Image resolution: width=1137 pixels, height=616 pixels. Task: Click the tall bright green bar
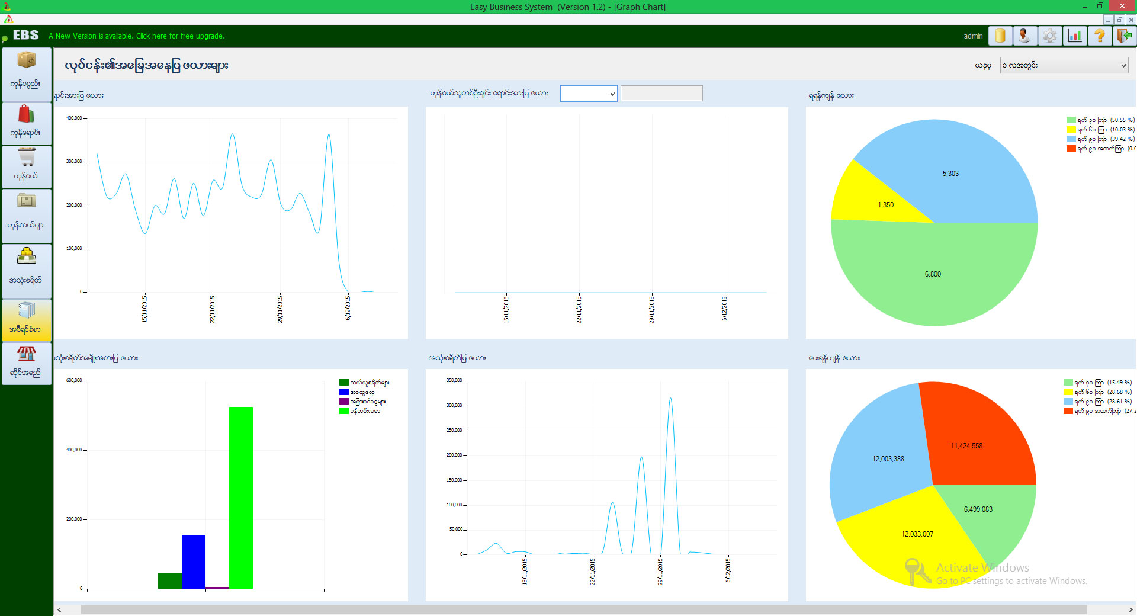tap(241, 498)
